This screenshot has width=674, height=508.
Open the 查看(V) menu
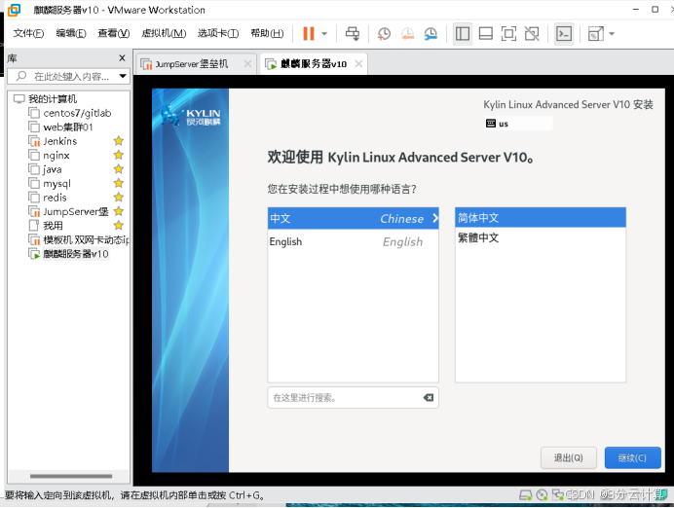coord(114,33)
